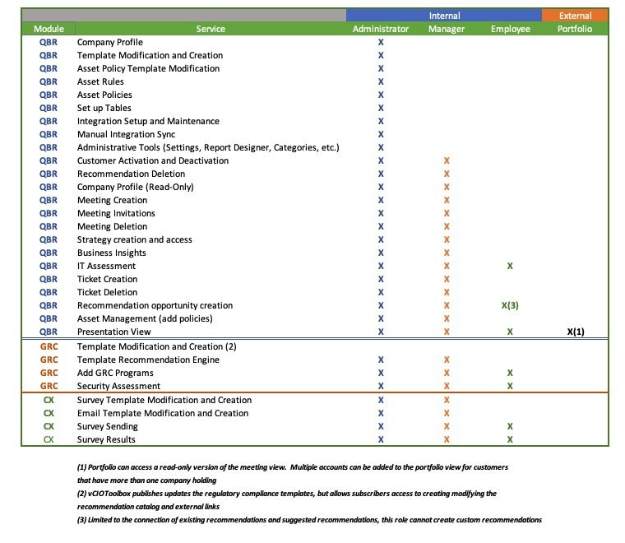Select the 'Add GRC Programs' service

(x=115, y=373)
